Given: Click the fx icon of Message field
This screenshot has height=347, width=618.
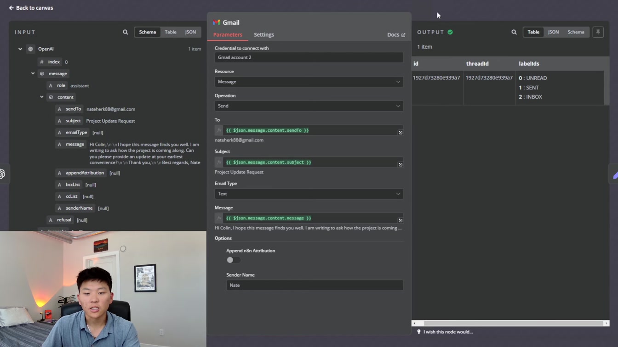Looking at the screenshot, I should coord(219,218).
